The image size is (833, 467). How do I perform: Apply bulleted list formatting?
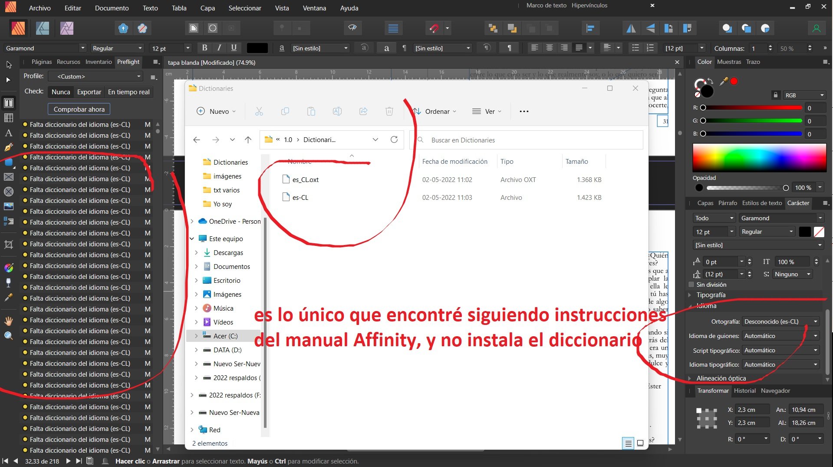[635, 48]
